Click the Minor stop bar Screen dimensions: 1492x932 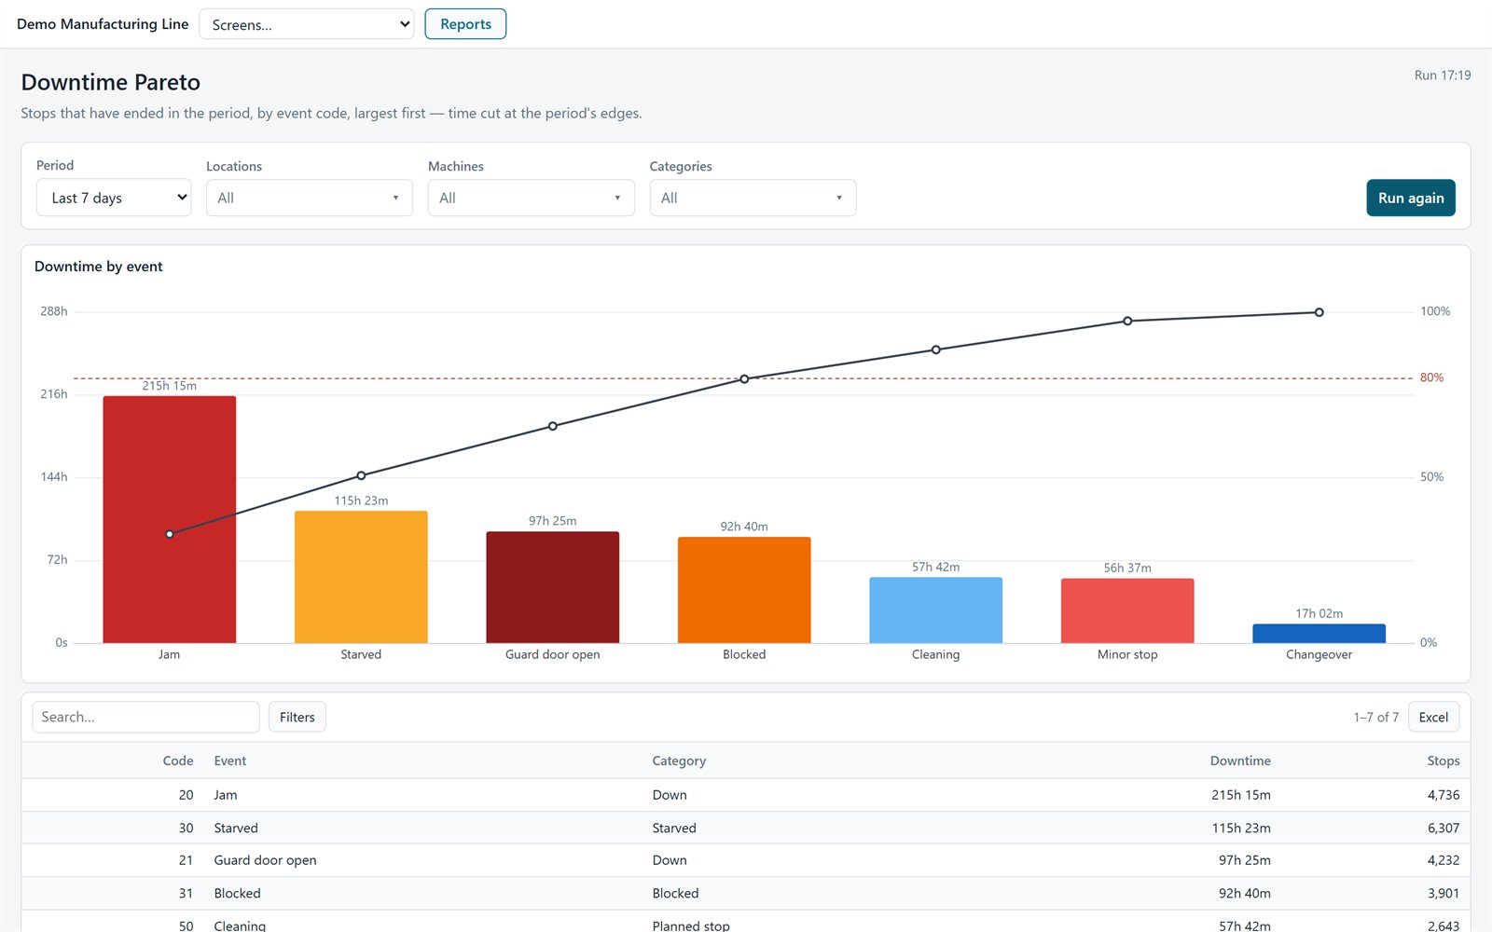[x=1127, y=610]
